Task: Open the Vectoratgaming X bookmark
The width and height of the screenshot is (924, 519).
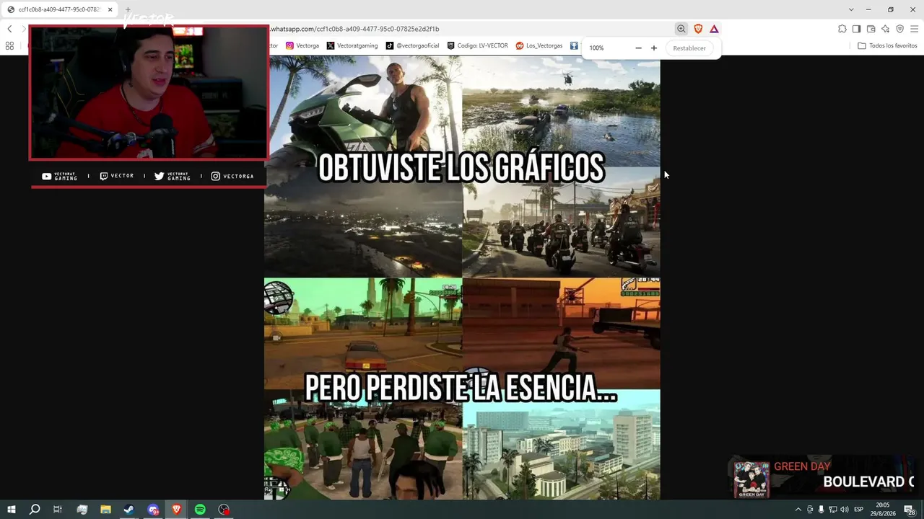Action: pos(352,45)
